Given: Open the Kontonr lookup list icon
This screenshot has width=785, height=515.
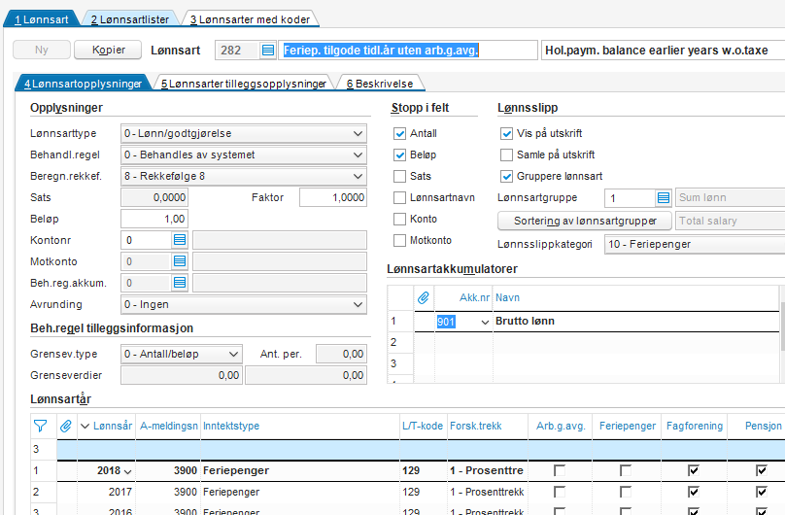Looking at the screenshot, I should click(x=180, y=240).
